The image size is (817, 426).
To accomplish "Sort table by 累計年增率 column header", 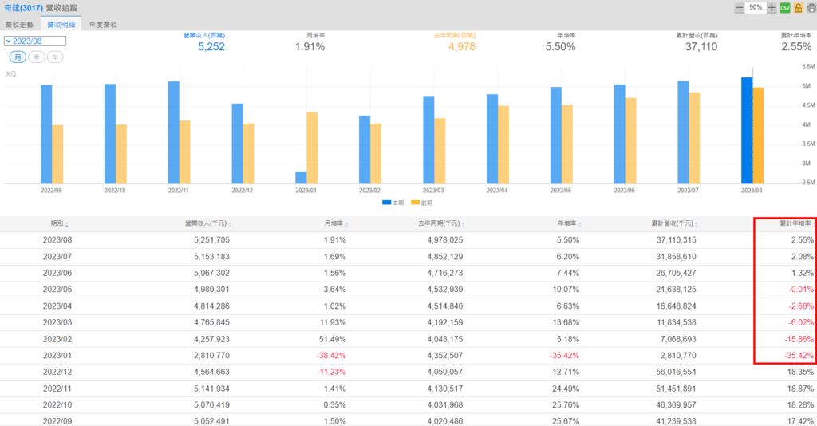I will pyautogui.click(x=797, y=223).
